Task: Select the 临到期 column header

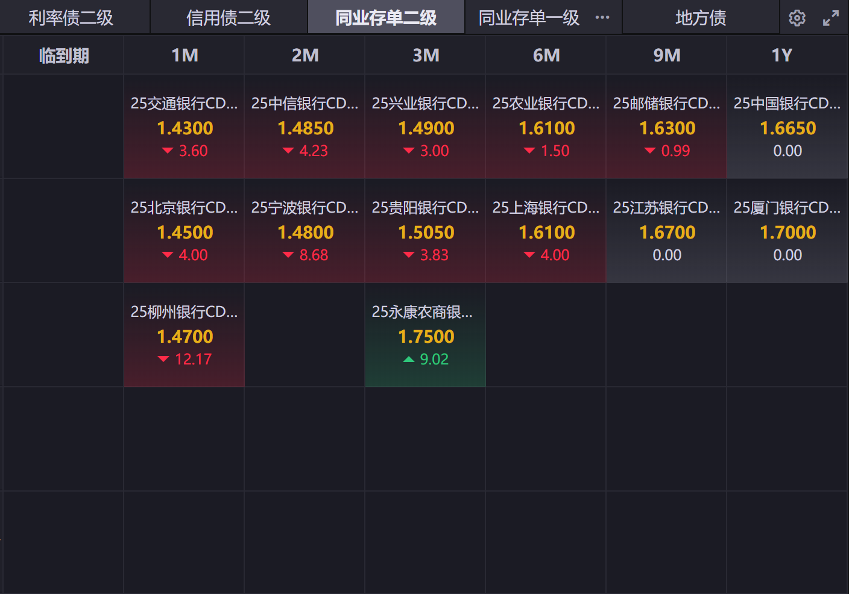Action: [63, 55]
